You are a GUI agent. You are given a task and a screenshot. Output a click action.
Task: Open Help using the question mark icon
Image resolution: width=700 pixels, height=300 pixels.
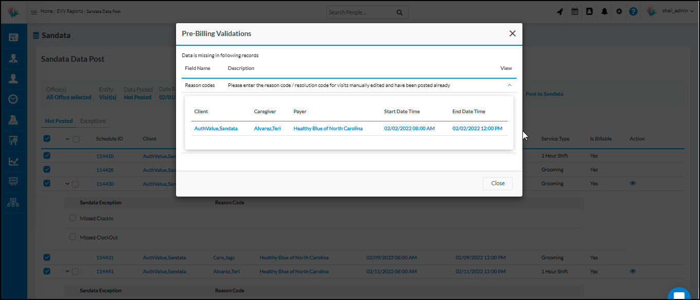click(x=633, y=11)
